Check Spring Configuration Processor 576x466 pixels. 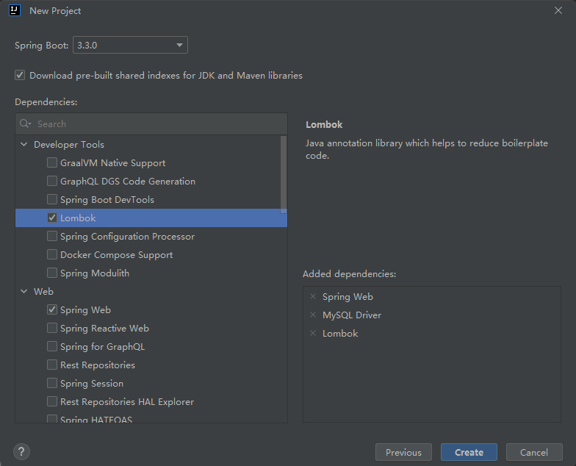(x=52, y=236)
